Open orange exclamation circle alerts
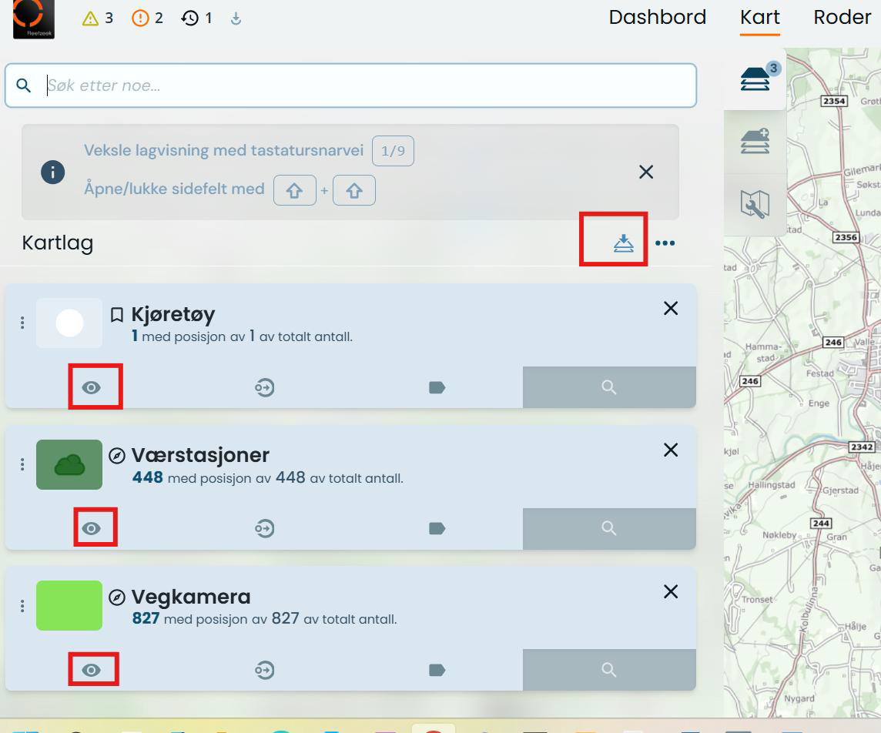This screenshot has width=881, height=733. (x=140, y=18)
